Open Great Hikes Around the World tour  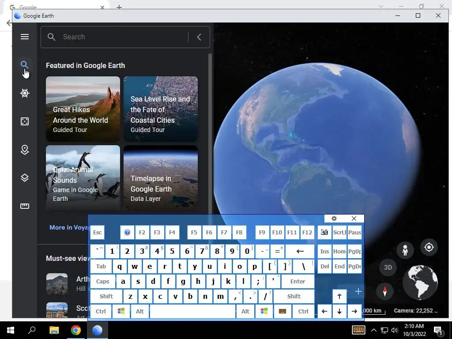[x=83, y=109]
